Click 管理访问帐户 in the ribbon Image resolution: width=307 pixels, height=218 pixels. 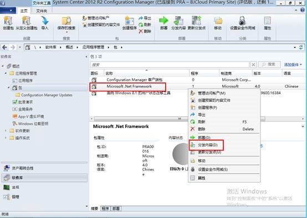[x=96, y=18]
